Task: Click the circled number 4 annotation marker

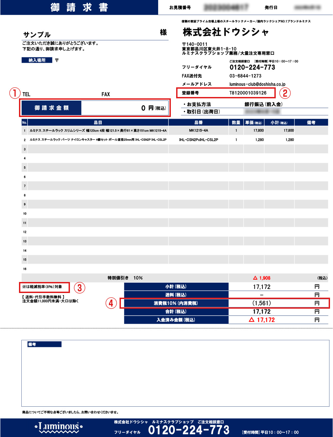Action: pos(111,303)
